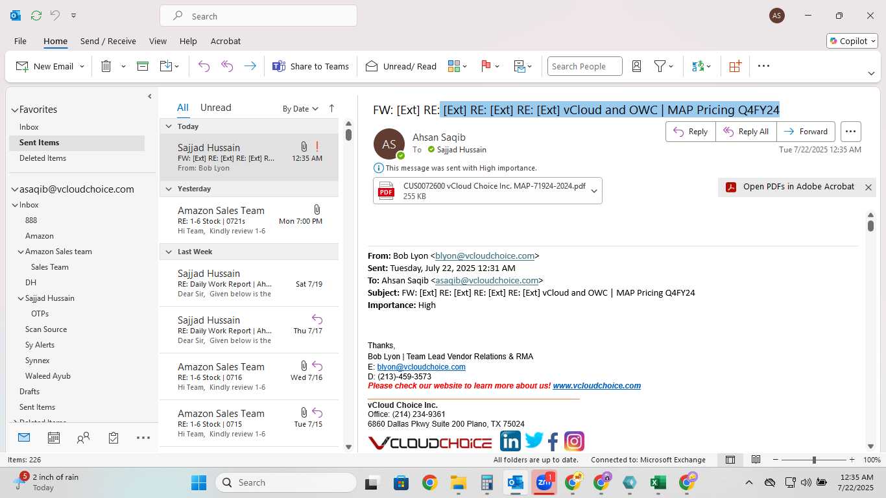This screenshot has width=886, height=498.
Task: Click the ribbon Reply All icon
Action: (227, 66)
